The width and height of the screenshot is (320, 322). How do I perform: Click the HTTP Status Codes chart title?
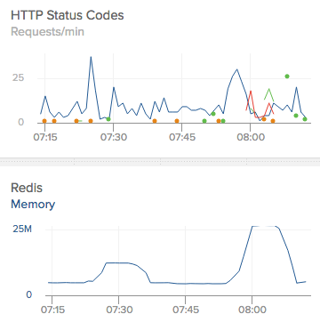[x=68, y=15]
